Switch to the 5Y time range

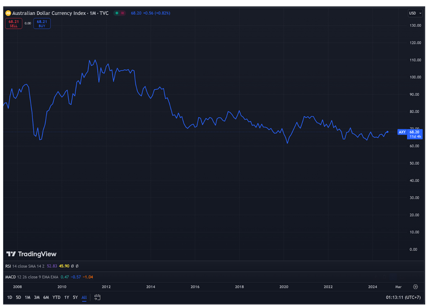pyautogui.click(x=75, y=297)
